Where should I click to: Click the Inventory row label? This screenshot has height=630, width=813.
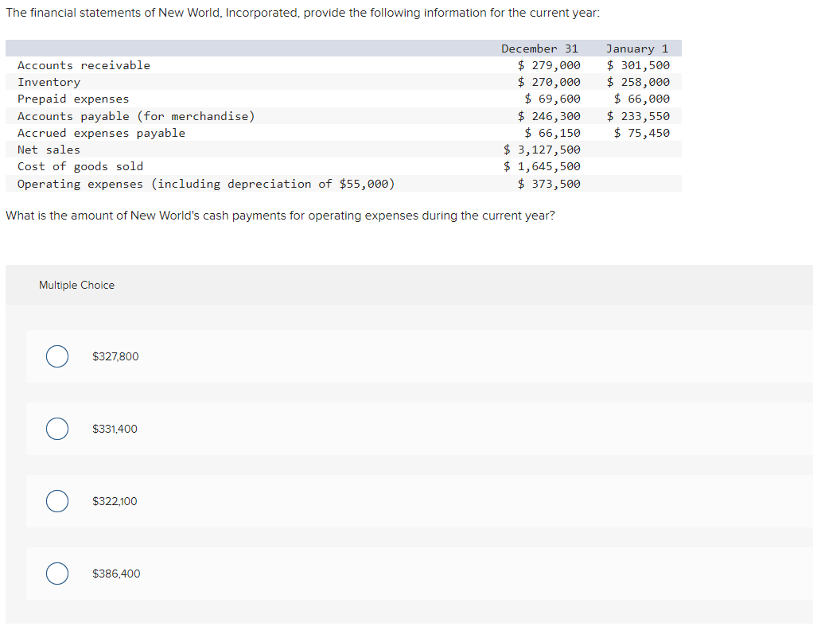pos(49,83)
